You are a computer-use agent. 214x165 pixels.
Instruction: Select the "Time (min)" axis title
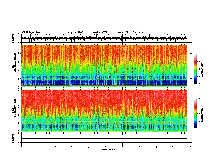108,150
